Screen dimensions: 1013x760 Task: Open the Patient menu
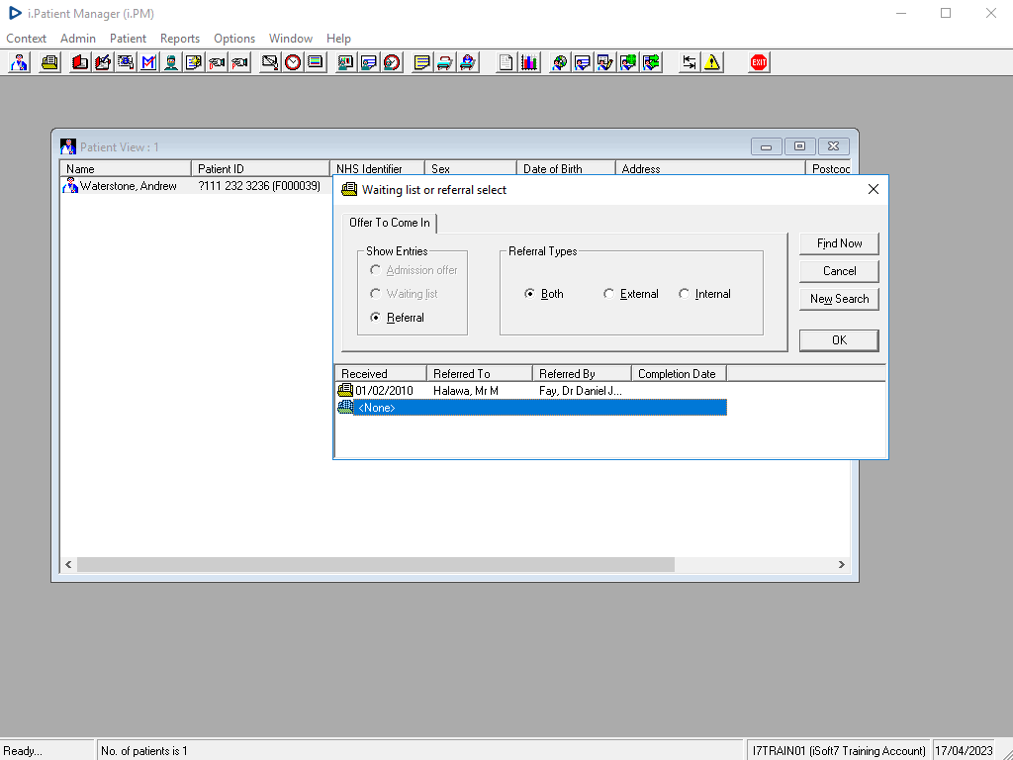click(128, 39)
